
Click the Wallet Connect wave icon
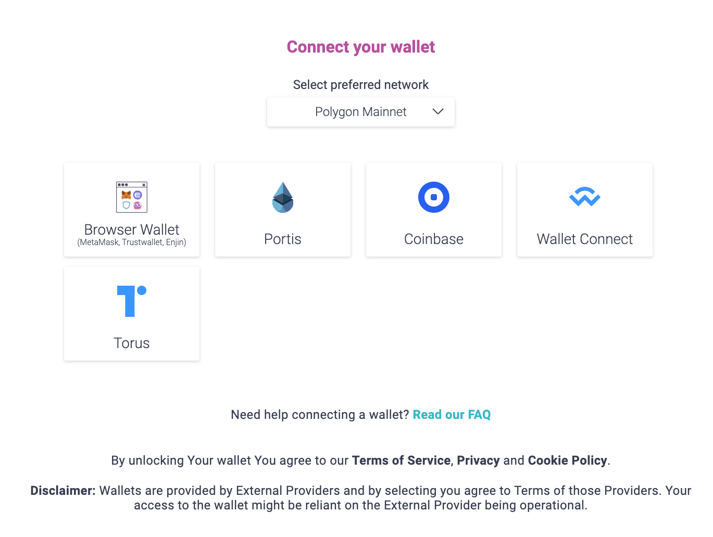(585, 197)
